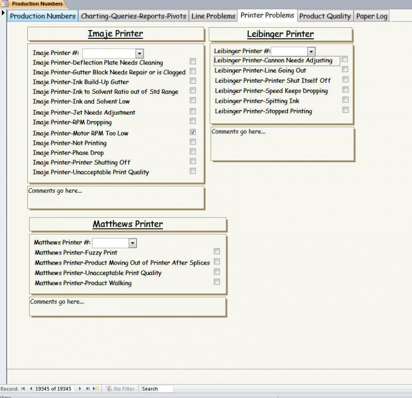Check Leibinger Cannon Needs Adjusting box
Viewport: 412px width, 398px height.
345,59
